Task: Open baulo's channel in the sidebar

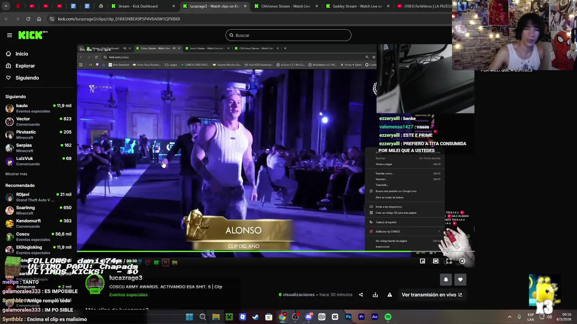Action: click(38, 108)
